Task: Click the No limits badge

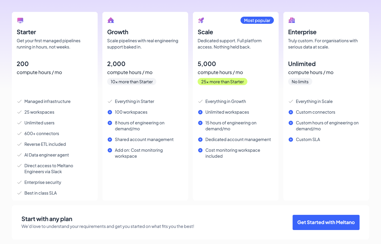Action: coord(300,82)
